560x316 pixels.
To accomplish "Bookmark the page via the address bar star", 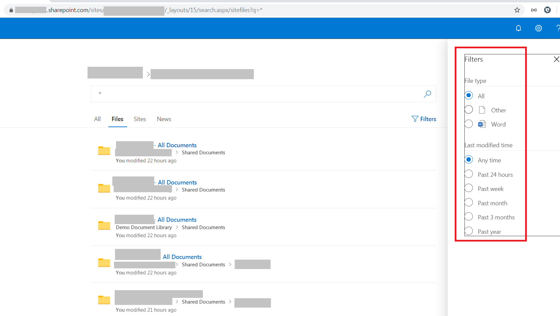I will [517, 10].
